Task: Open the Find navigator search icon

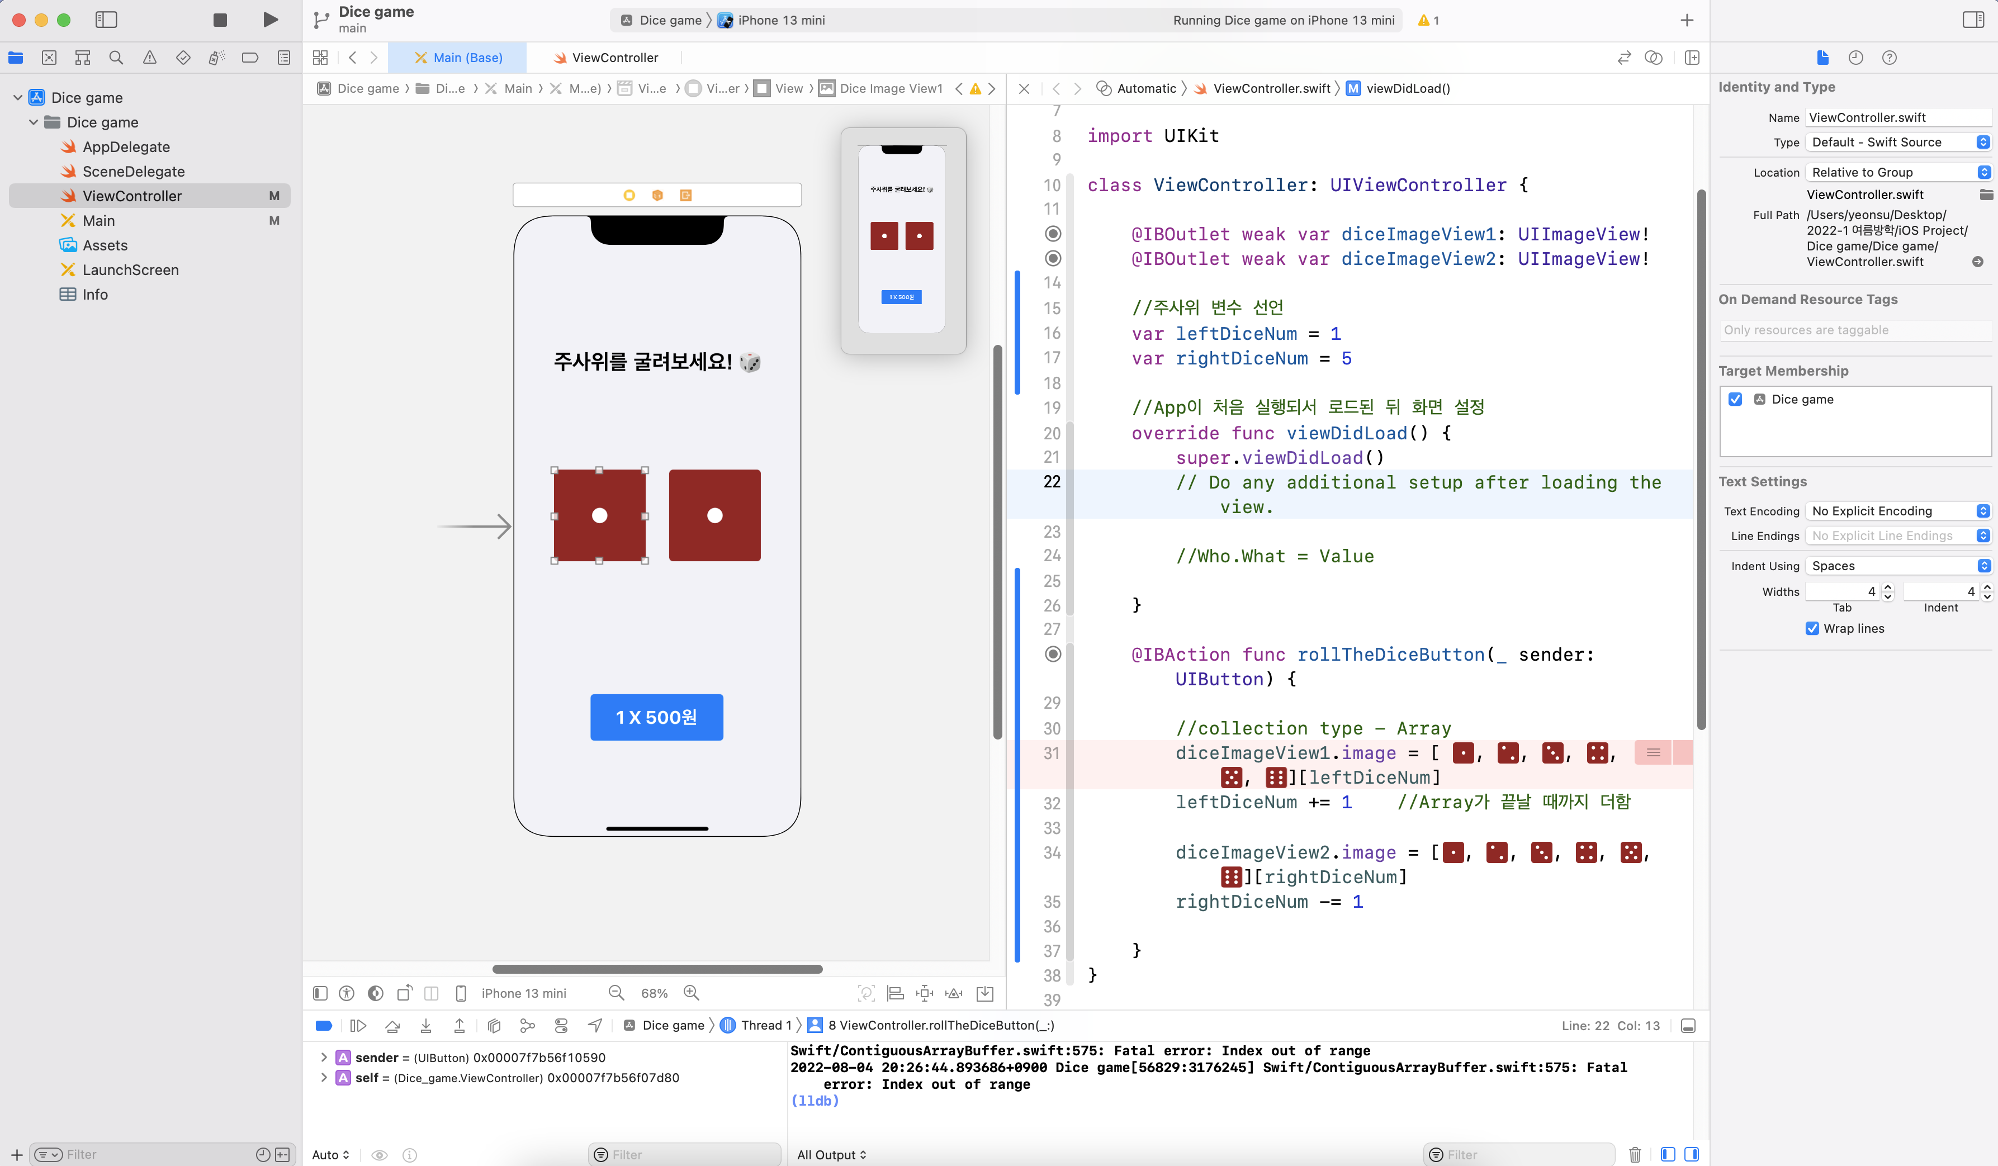Action: pyautogui.click(x=116, y=57)
